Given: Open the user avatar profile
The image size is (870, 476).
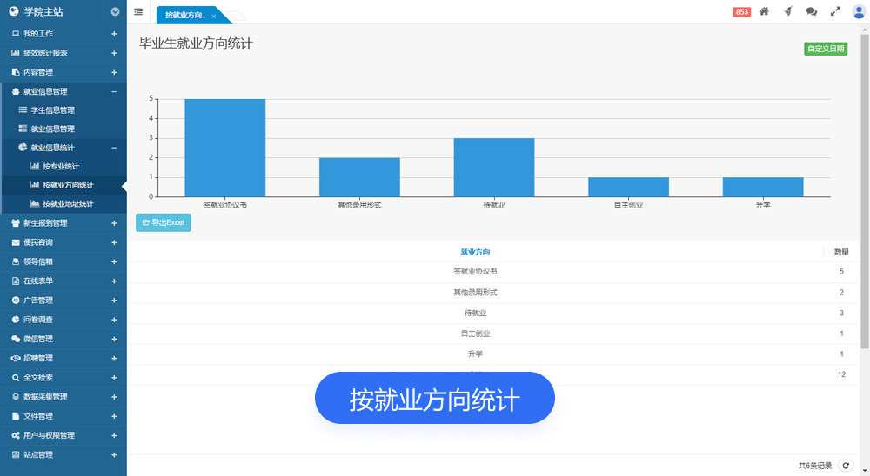Looking at the screenshot, I should click(859, 11).
